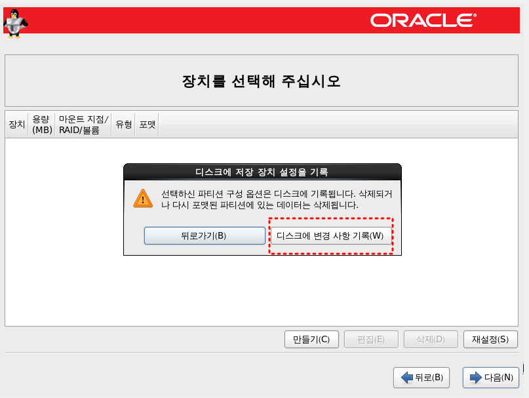Click the 만들기(C) button
Image resolution: width=529 pixels, height=398 pixels.
311,339
